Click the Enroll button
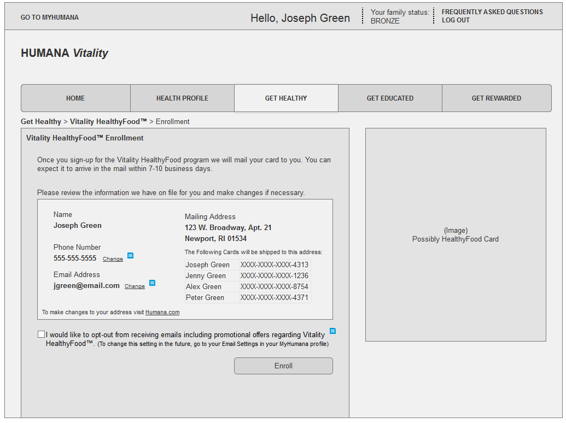The width and height of the screenshot is (566, 423). point(283,366)
